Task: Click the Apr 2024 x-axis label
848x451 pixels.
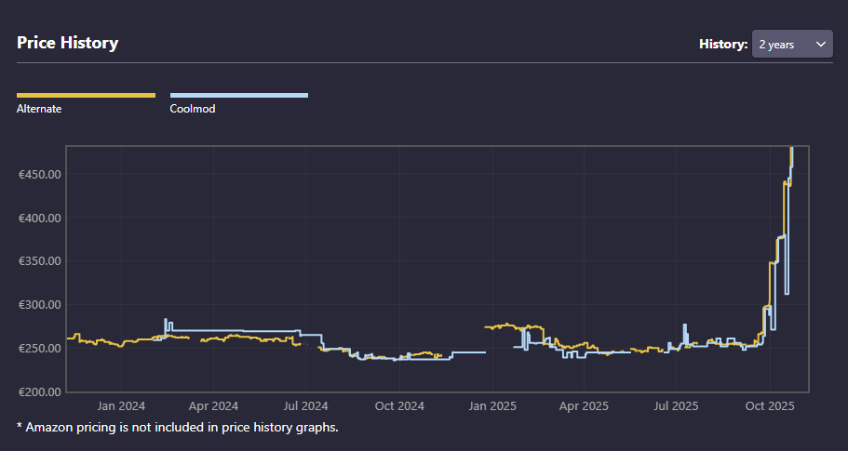Action: [213, 406]
